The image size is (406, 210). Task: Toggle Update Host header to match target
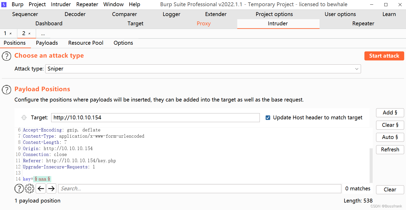point(268,118)
